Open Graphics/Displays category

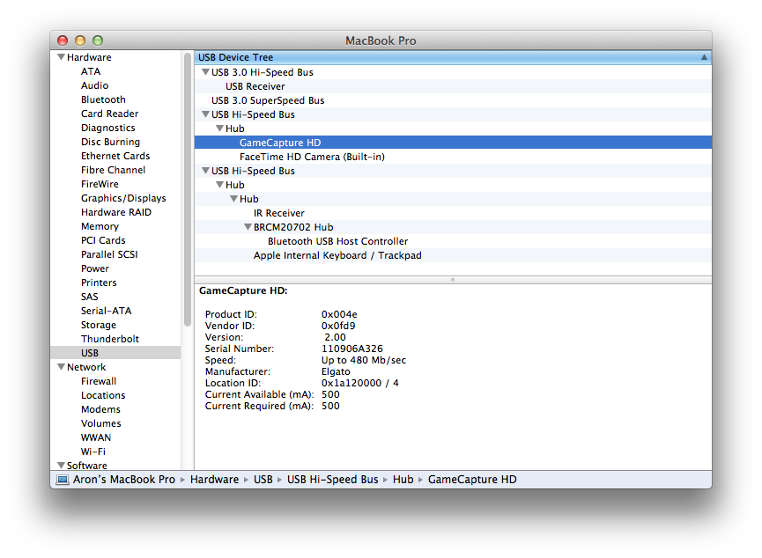[x=123, y=198]
